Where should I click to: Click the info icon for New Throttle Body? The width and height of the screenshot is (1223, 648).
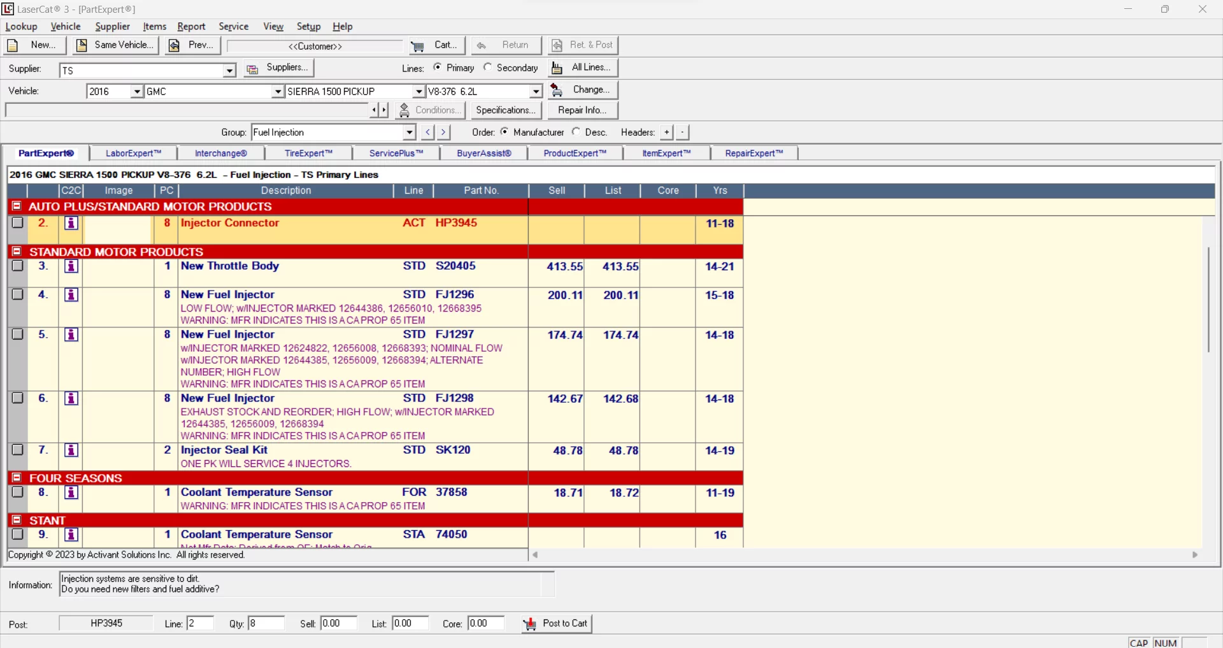tap(71, 266)
